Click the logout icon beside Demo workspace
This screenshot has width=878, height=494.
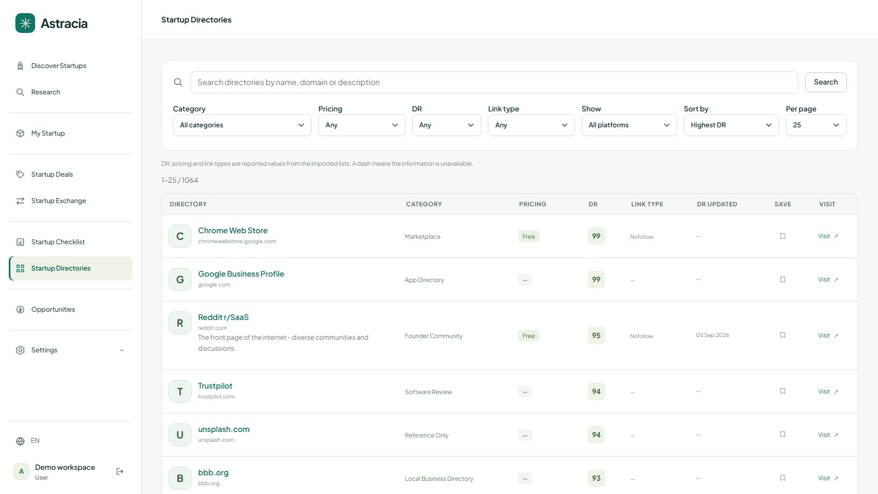[x=120, y=471]
